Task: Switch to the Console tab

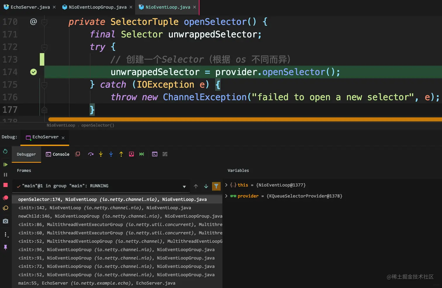Action: pos(58,154)
